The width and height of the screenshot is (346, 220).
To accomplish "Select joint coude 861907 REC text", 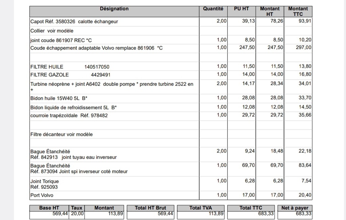I will point(61,40).
